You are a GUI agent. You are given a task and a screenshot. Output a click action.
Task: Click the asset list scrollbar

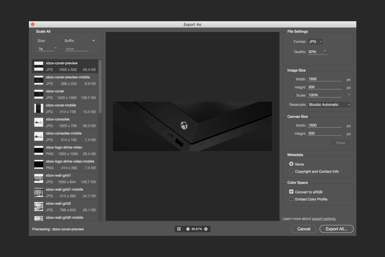pos(100,86)
